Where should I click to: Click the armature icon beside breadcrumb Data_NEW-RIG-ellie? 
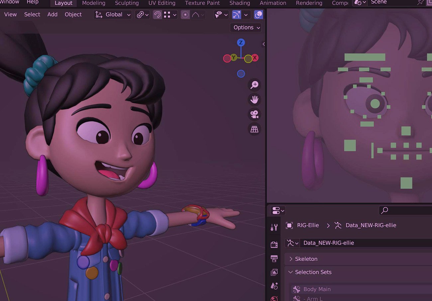point(338,225)
